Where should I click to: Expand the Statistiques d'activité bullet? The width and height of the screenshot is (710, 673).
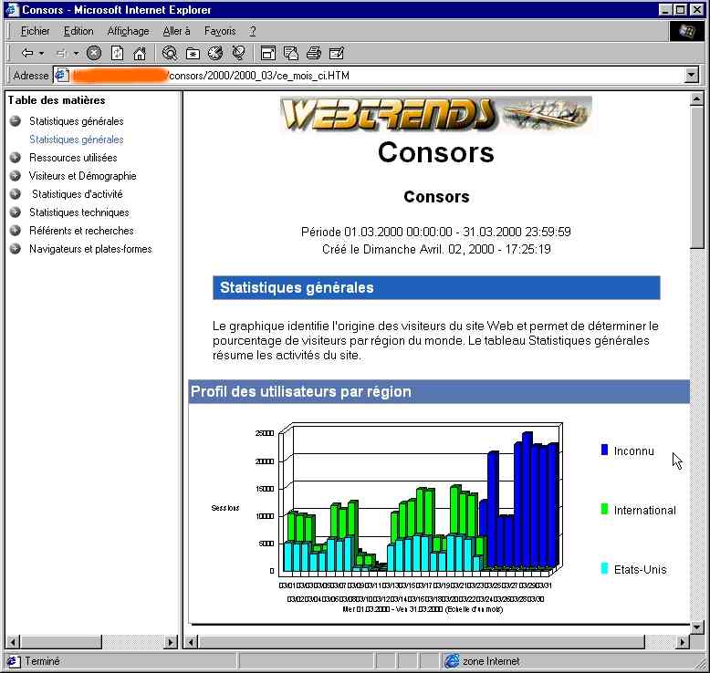(x=16, y=193)
